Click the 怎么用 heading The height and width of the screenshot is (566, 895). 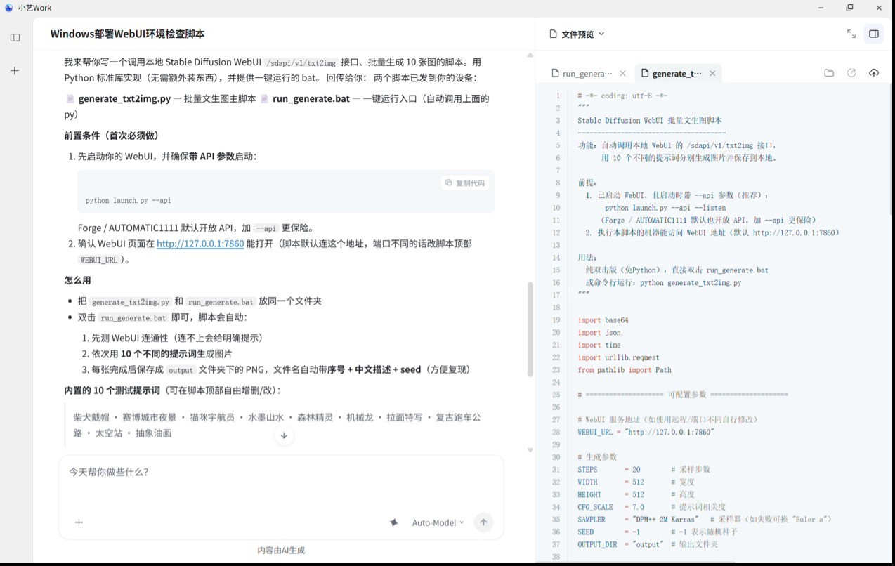(x=78, y=279)
